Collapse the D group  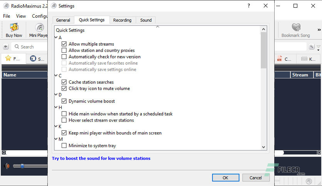[56, 95]
